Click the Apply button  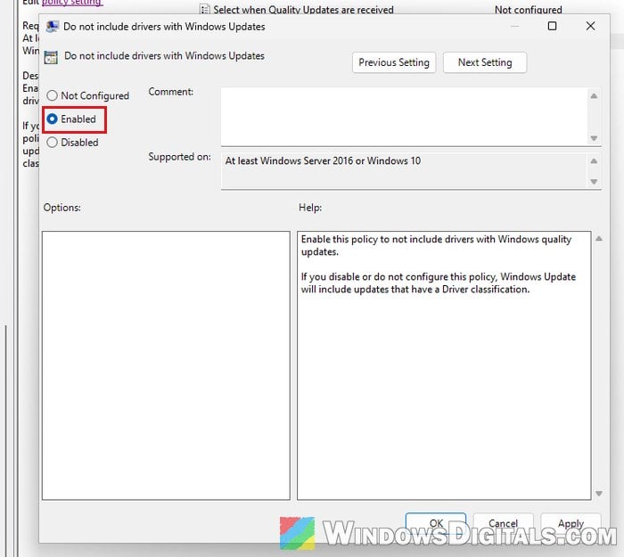coord(571,523)
